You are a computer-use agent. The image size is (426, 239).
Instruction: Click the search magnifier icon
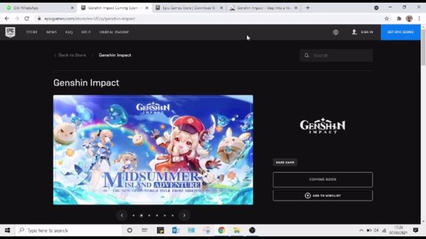(306, 55)
